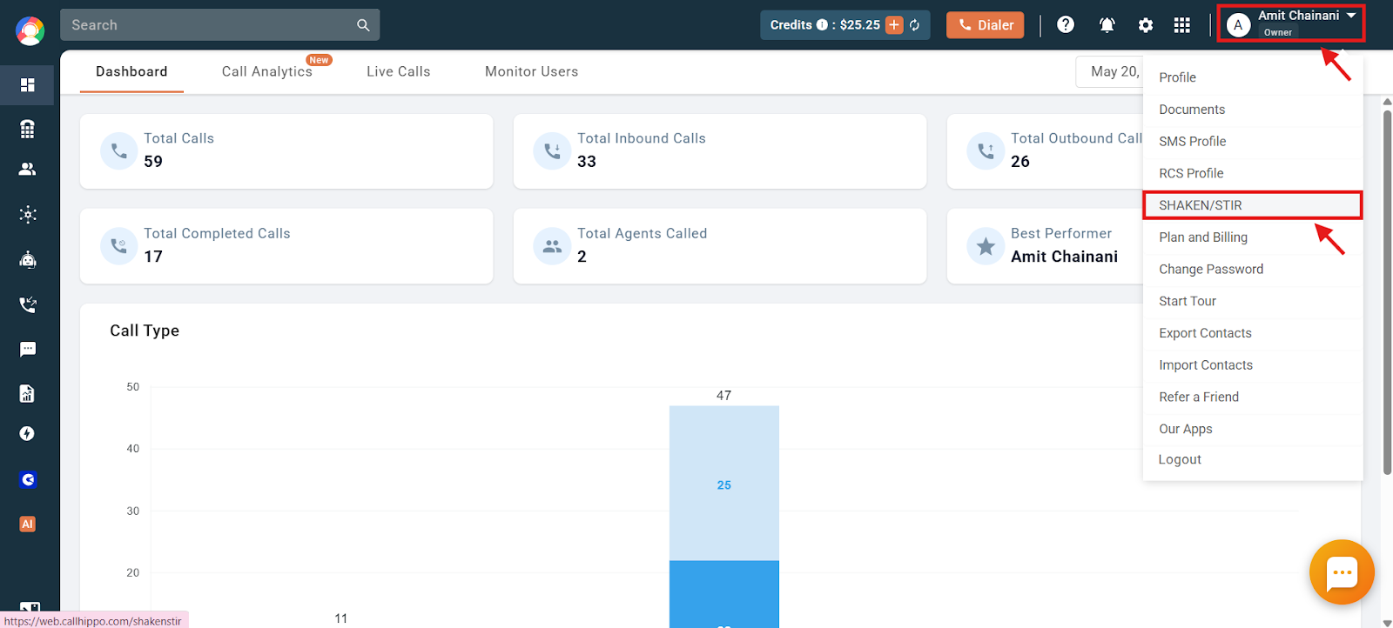Open the dialpad numbers icon in sidebar

(x=28, y=129)
